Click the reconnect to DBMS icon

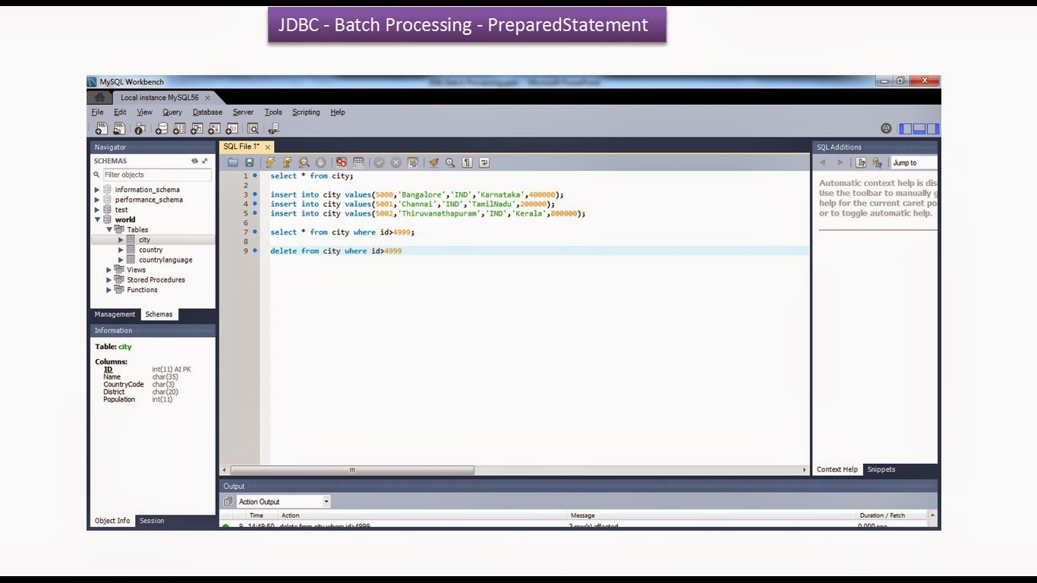(x=274, y=129)
